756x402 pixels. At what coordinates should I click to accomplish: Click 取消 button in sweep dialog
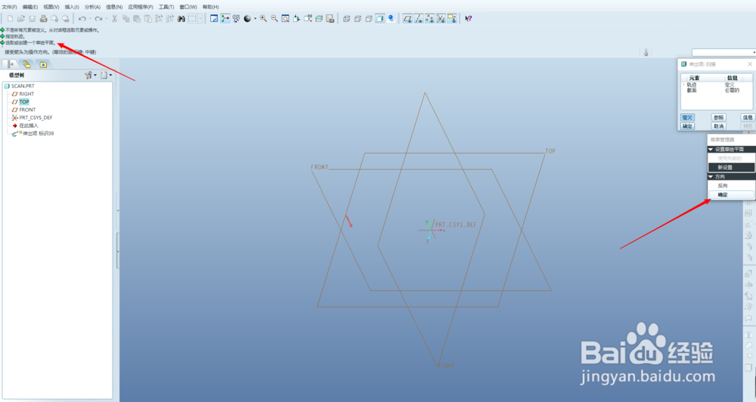[x=718, y=126]
